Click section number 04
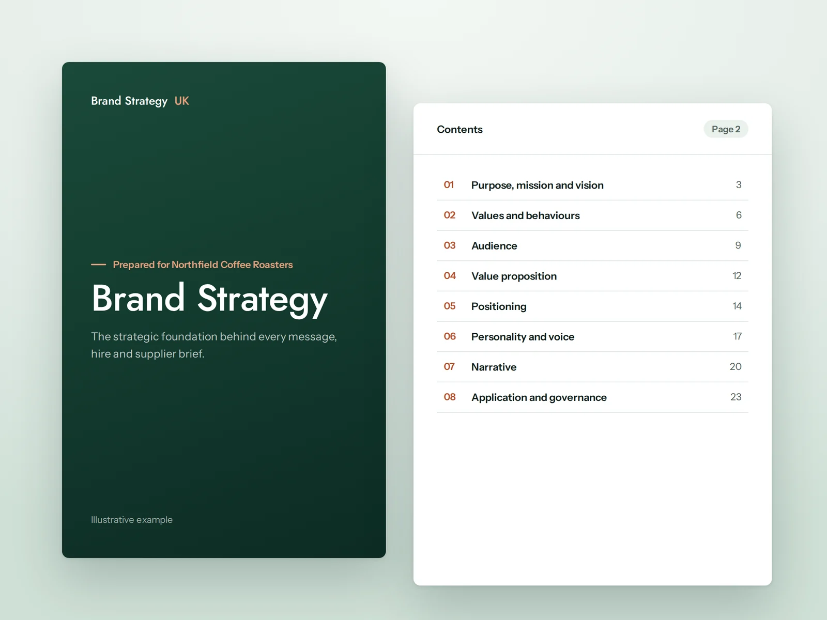The image size is (827, 620). point(450,276)
